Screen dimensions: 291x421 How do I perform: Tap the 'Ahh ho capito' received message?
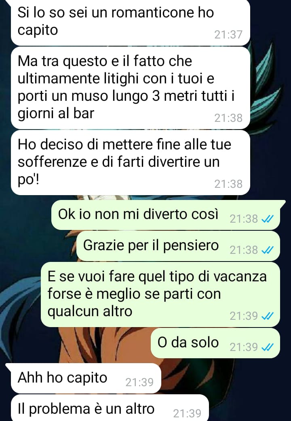(x=86, y=378)
